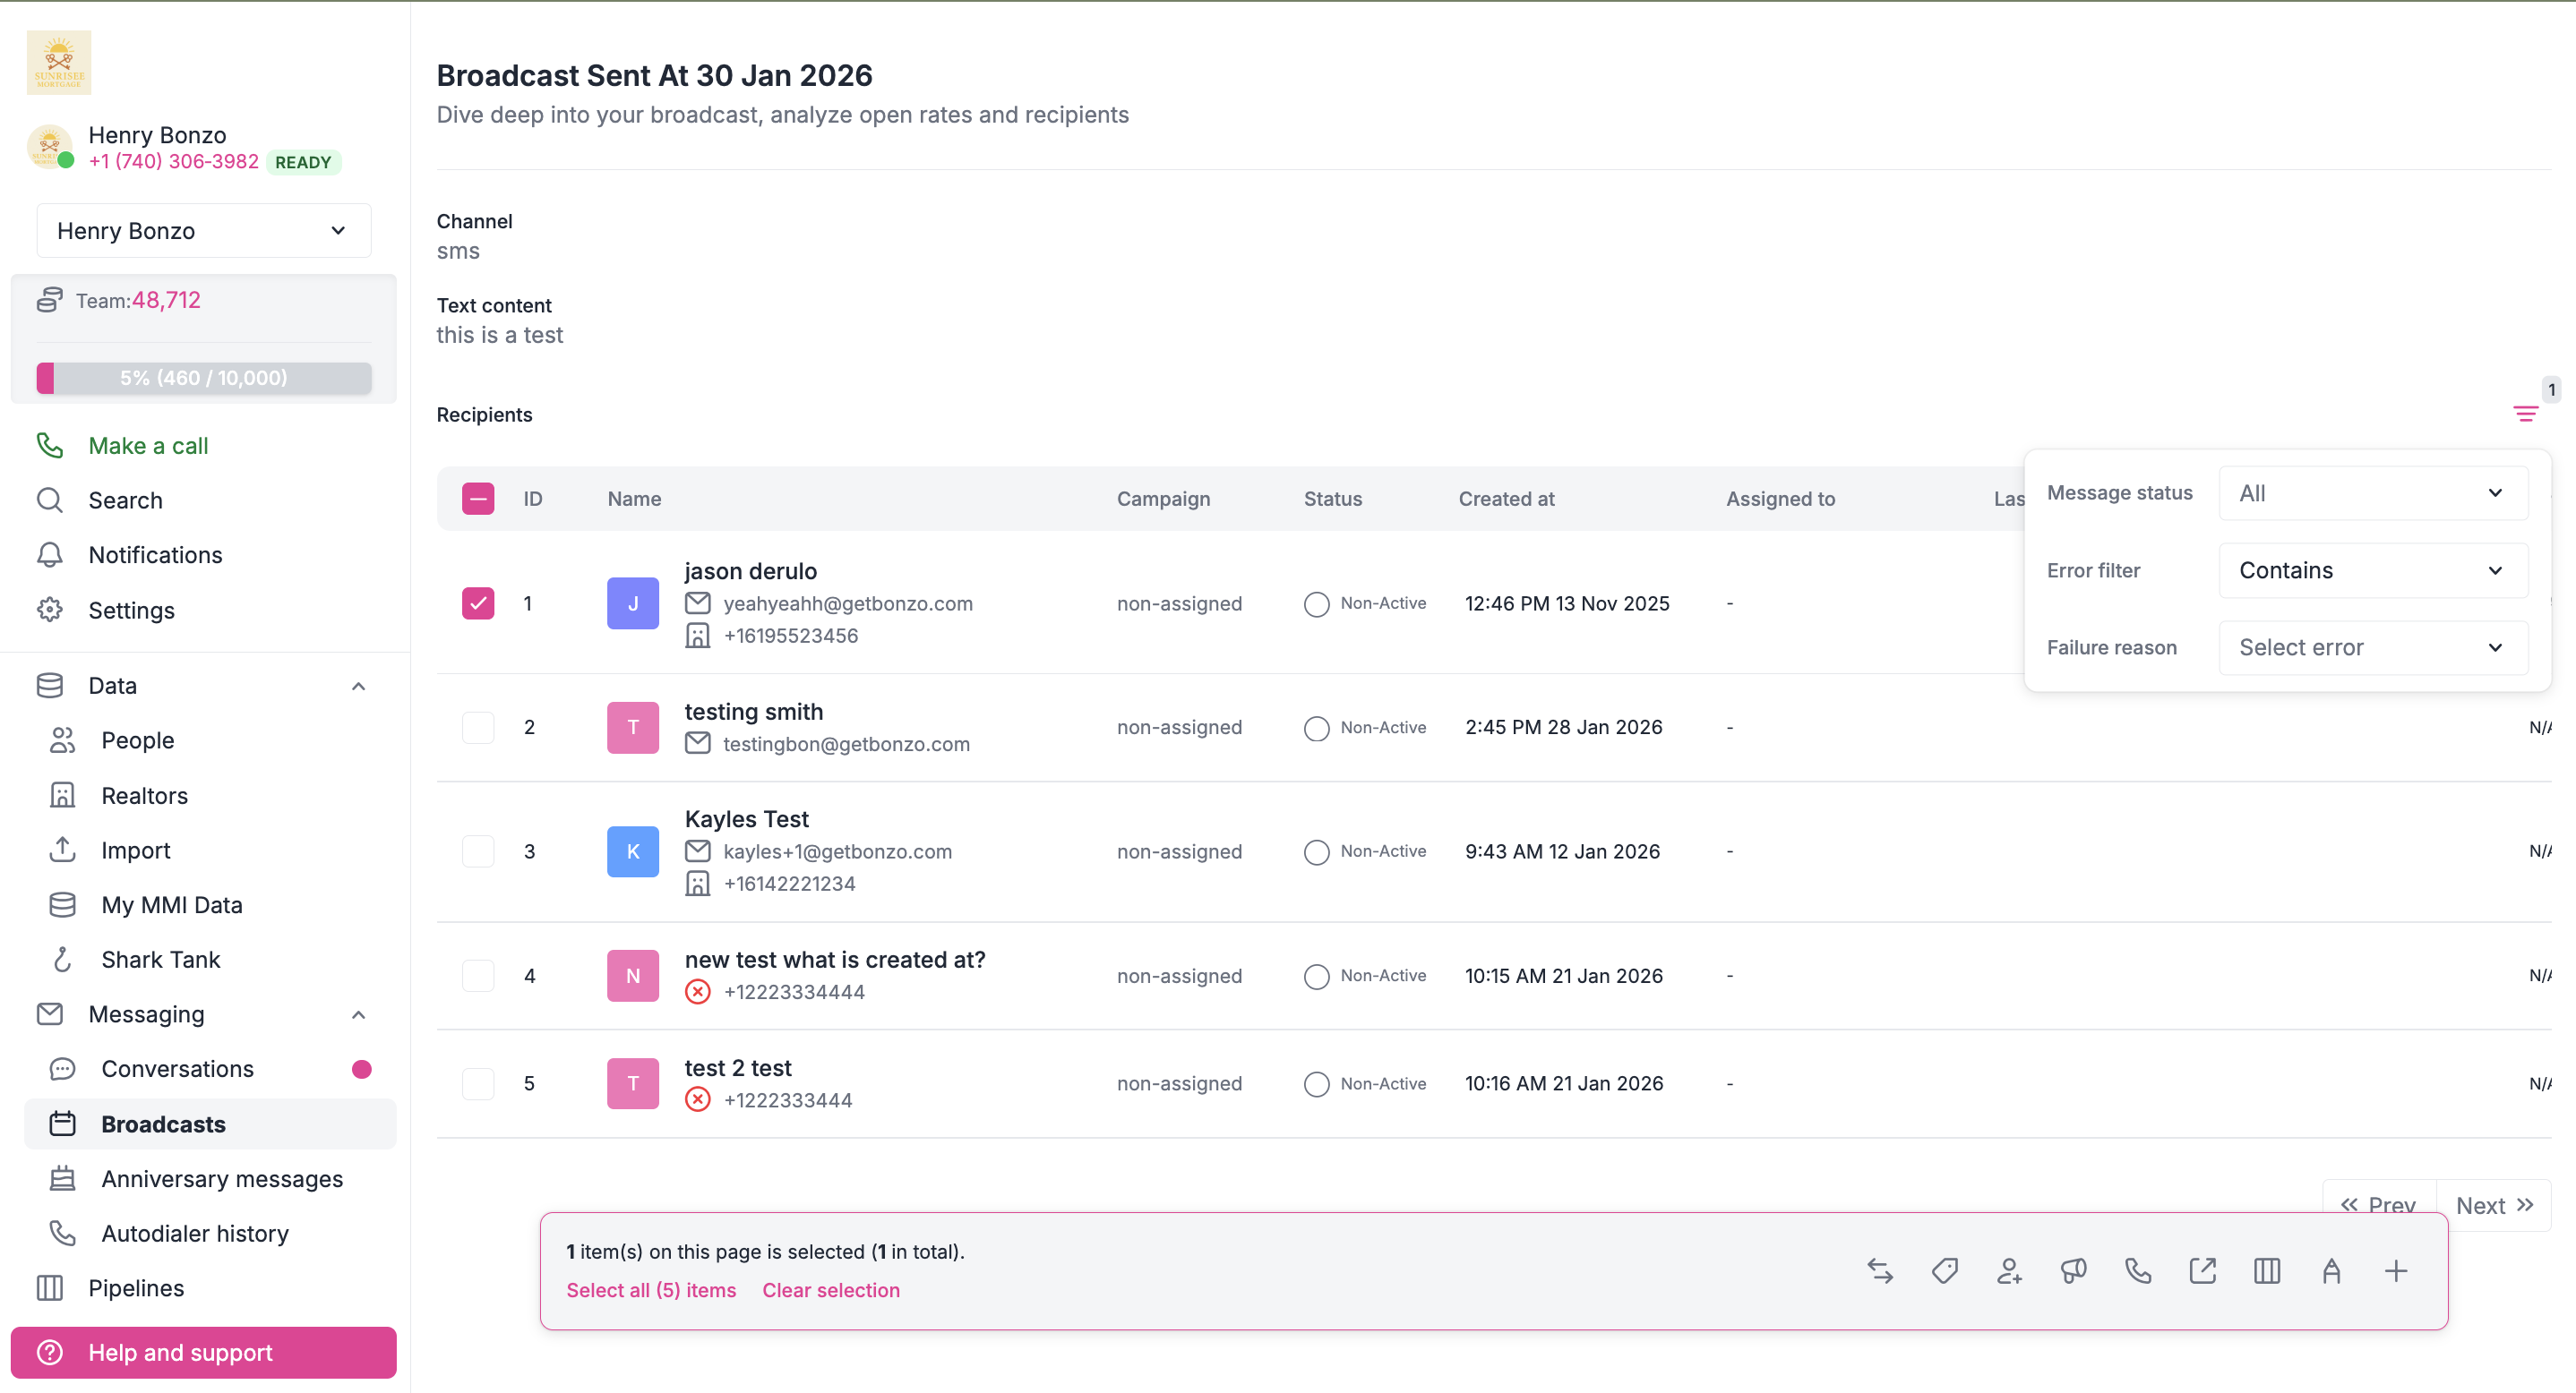Image resolution: width=2576 pixels, height=1393 pixels.
Task: Check the Kayles Test row checkbox
Action: click(478, 851)
